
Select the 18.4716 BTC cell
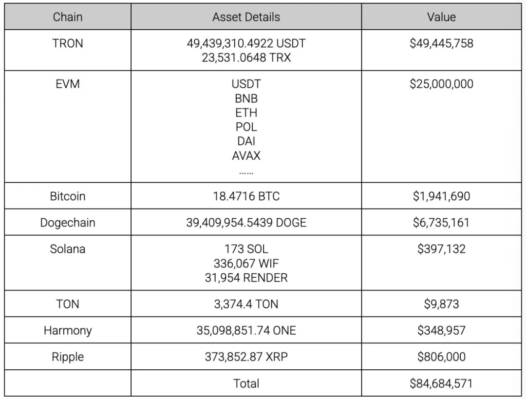pos(246,196)
